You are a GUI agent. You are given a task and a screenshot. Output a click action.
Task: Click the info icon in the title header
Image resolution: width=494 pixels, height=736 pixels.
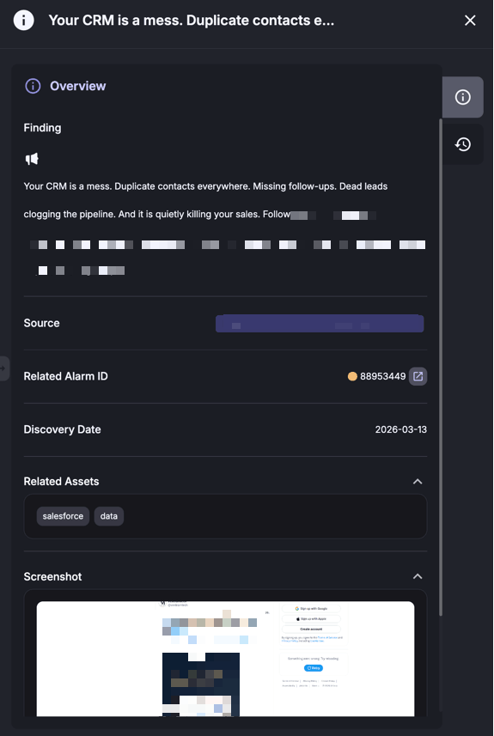(x=23, y=21)
